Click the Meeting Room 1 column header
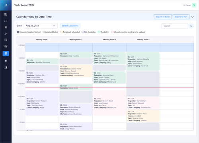This screenshot has height=143, width=199. pos(42,40)
